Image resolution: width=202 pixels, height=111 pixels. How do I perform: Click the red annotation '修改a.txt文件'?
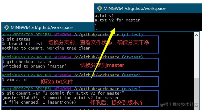click(57, 82)
